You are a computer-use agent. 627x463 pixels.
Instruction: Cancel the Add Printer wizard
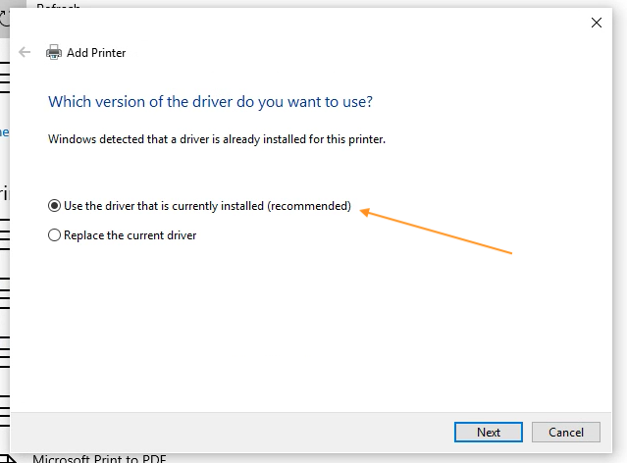pos(566,433)
